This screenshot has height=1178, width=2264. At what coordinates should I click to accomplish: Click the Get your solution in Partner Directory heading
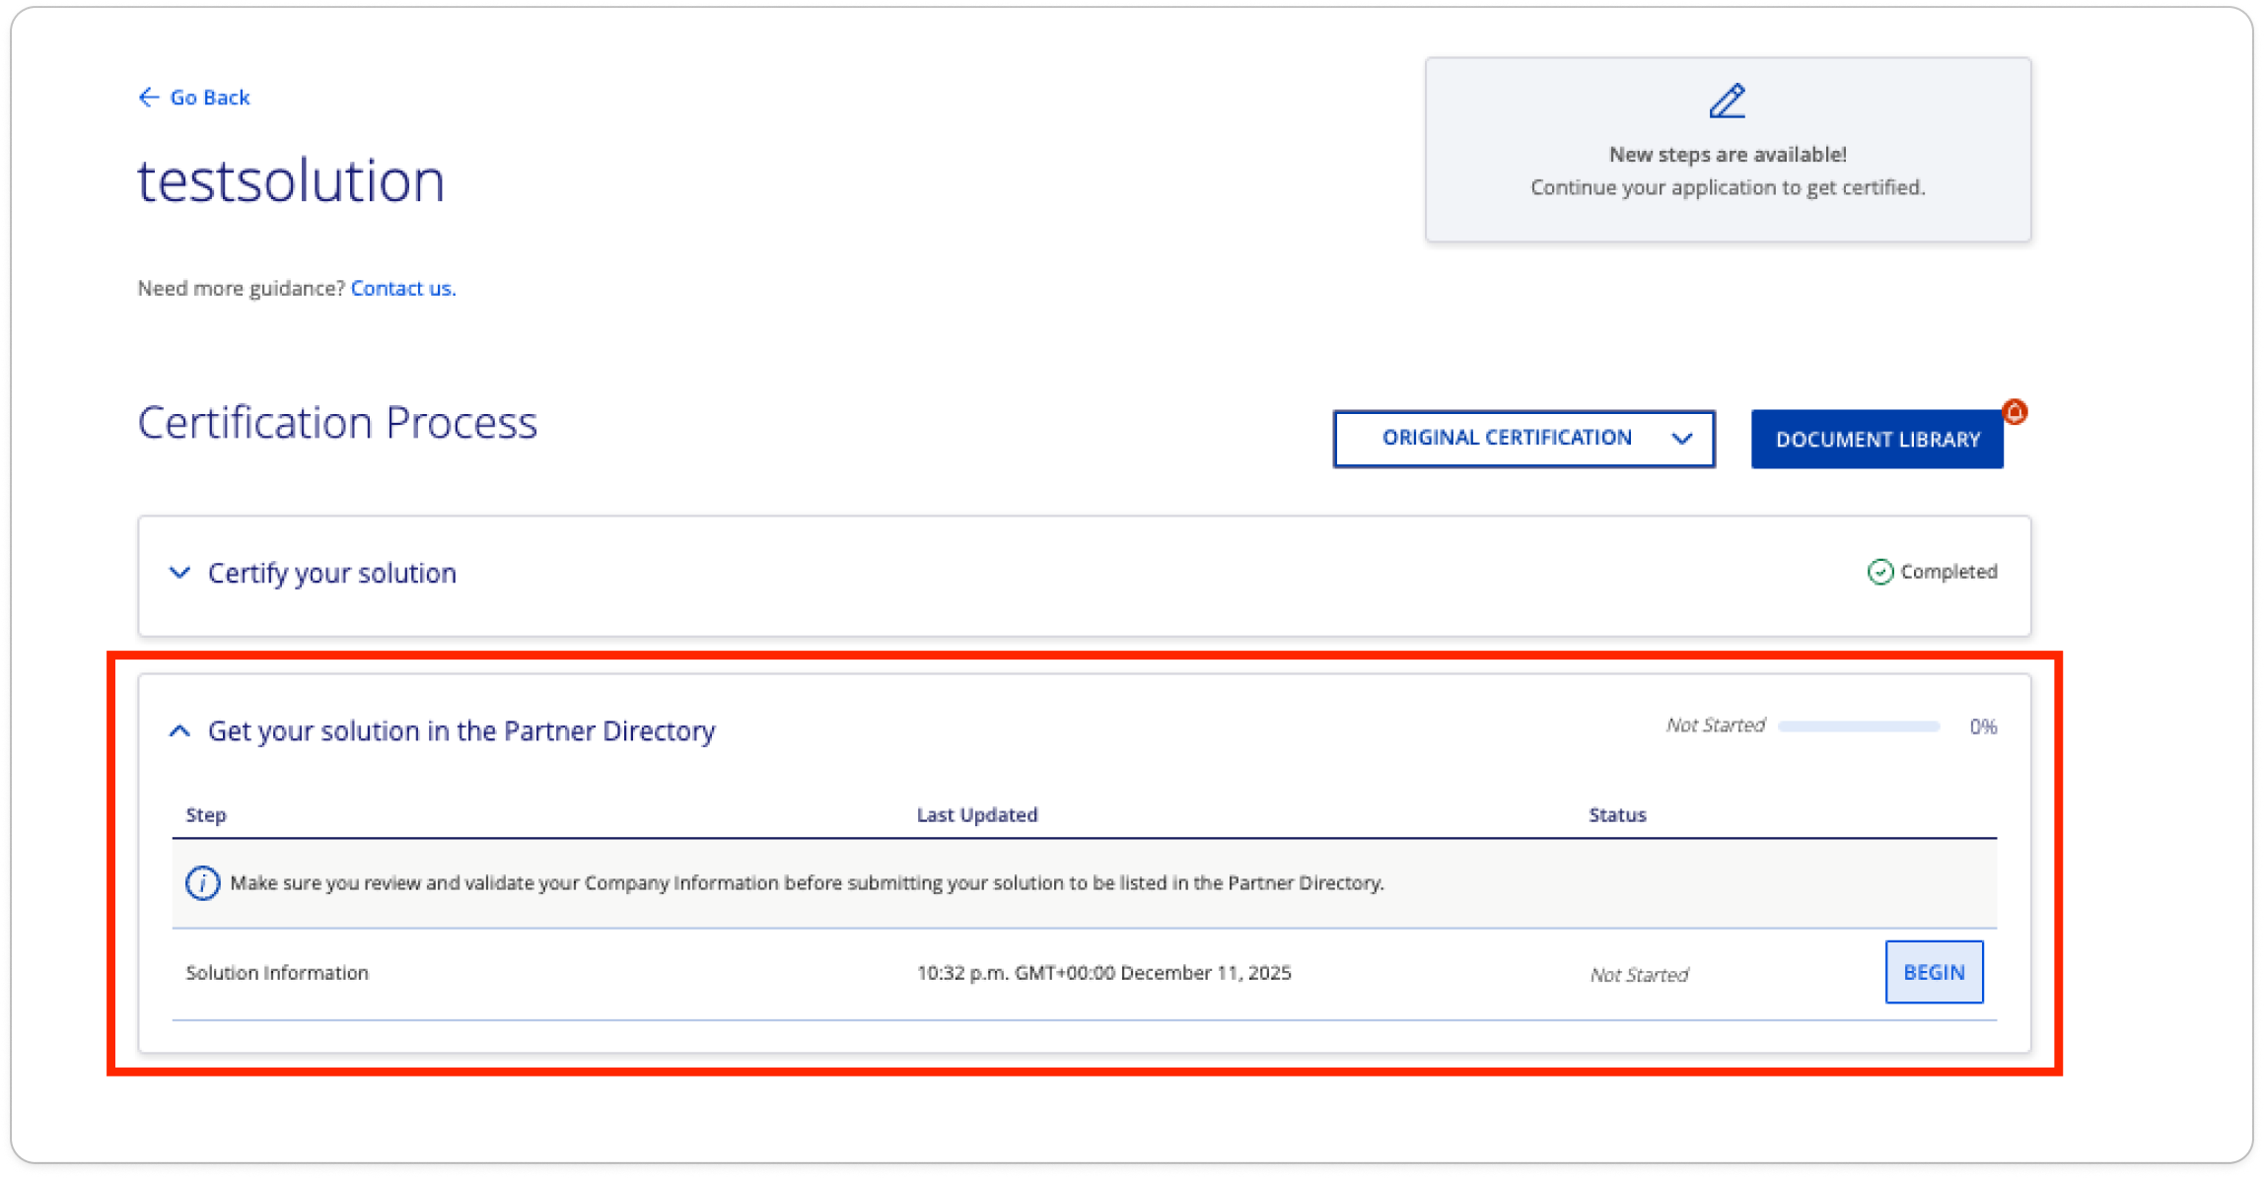pyautogui.click(x=461, y=730)
